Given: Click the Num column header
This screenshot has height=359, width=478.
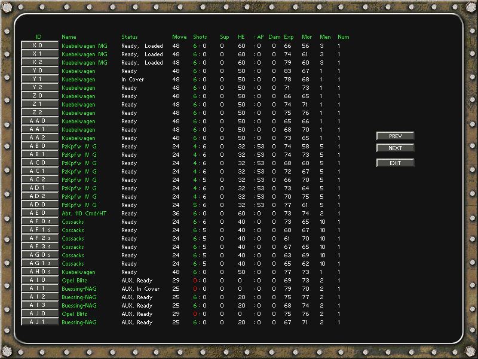Looking at the screenshot, I should tap(343, 37).
